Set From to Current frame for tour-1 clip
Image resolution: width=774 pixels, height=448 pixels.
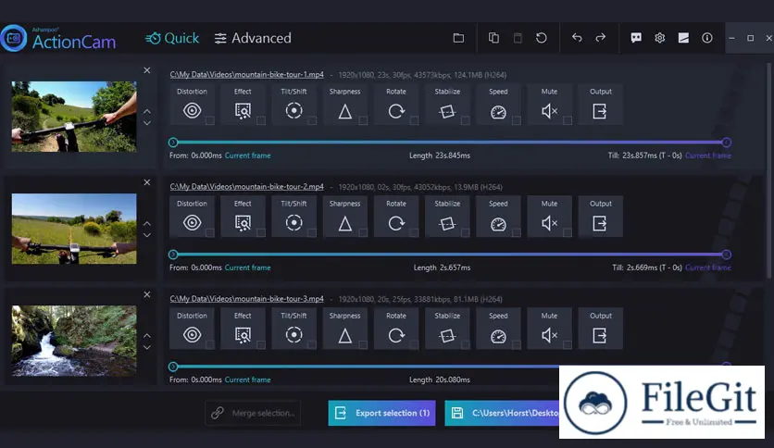tap(248, 156)
